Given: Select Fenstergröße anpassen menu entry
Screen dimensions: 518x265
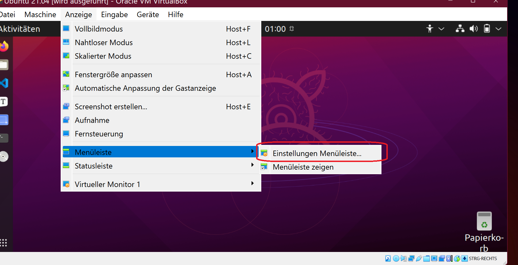Looking at the screenshot, I should click(161, 74).
